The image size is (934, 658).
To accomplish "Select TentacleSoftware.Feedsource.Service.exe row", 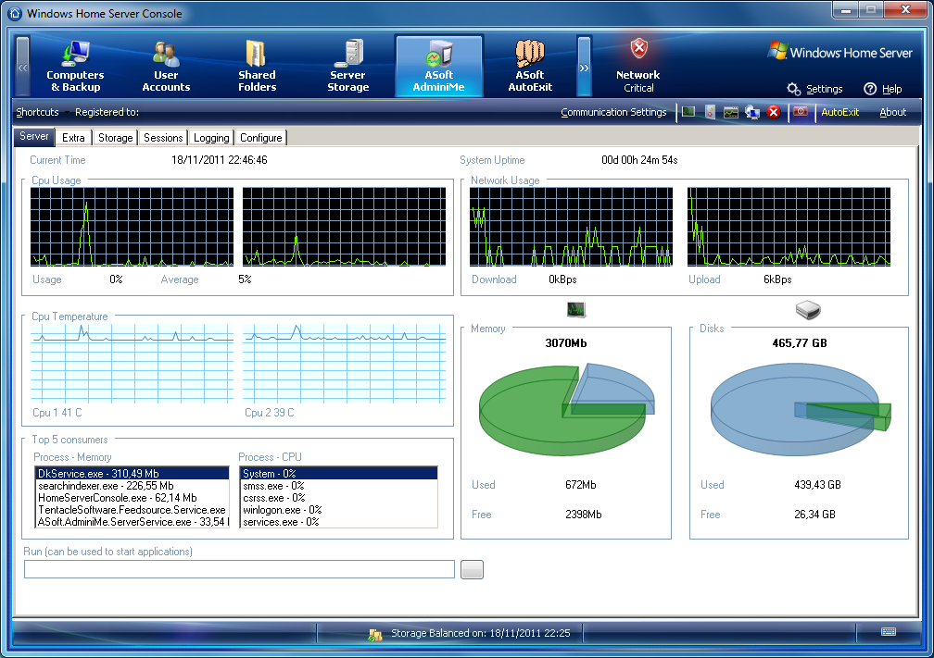I will point(133,510).
